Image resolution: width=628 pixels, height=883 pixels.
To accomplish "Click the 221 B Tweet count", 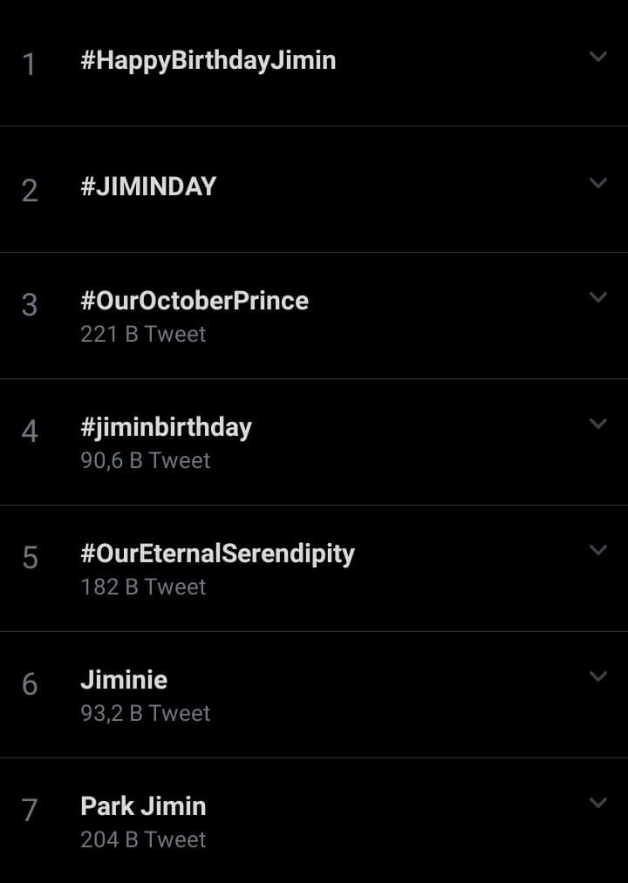I will pyautogui.click(x=143, y=334).
